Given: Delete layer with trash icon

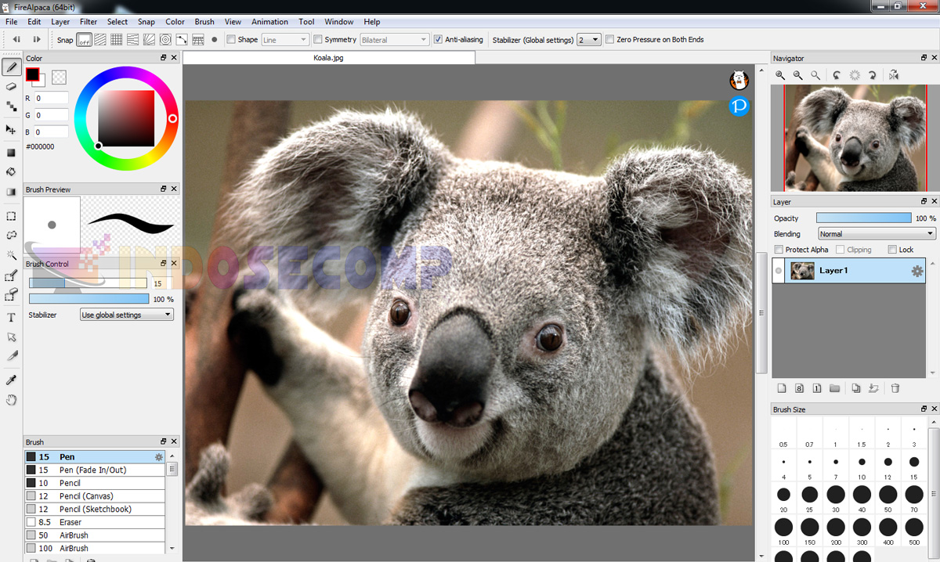Looking at the screenshot, I should point(895,388).
